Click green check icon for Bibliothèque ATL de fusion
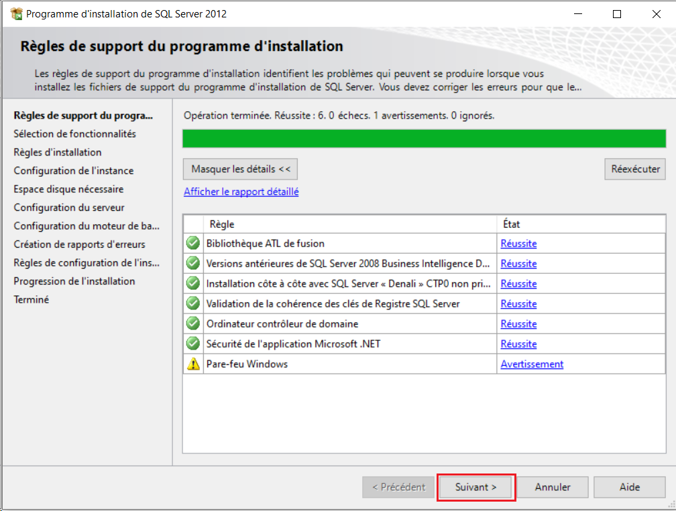 (x=192, y=243)
